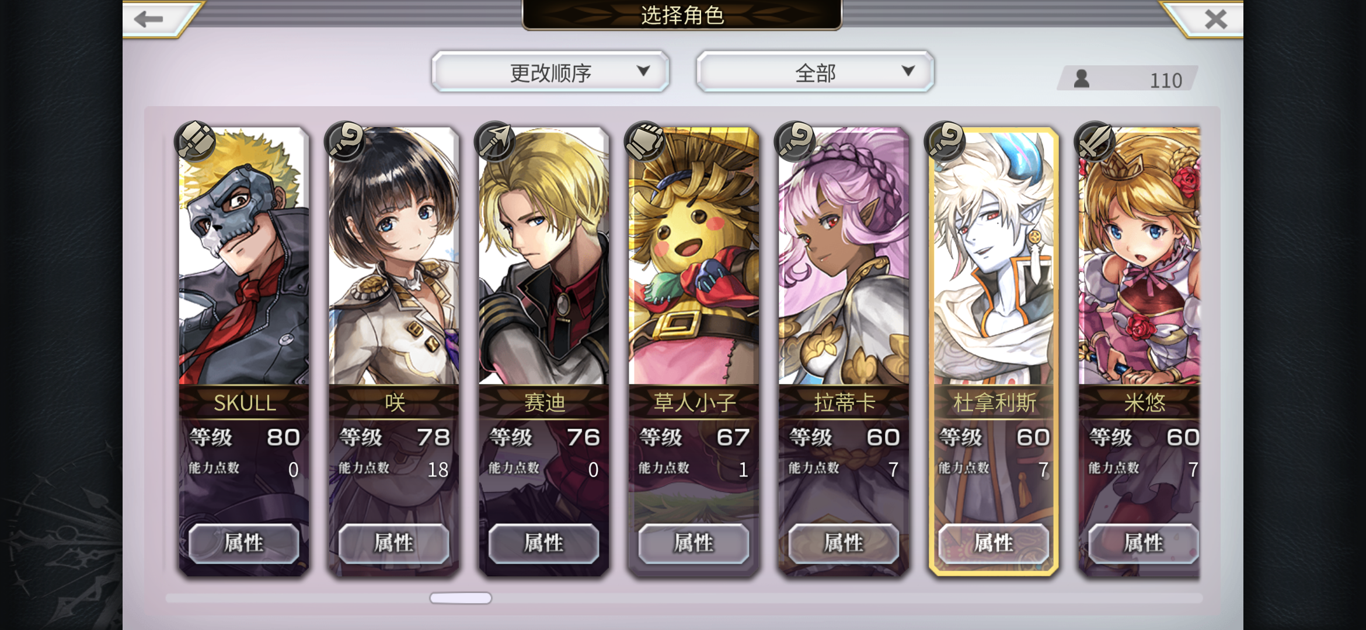
Task: Click 赛迪's arrow weapon icon
Action: point(495,141)
